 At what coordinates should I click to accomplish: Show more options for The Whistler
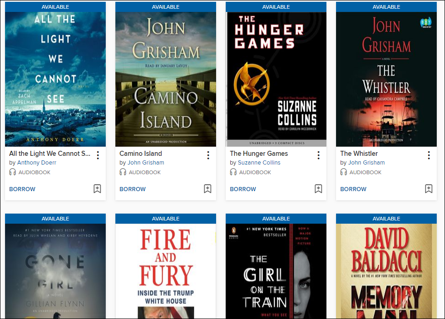[429, 155]
